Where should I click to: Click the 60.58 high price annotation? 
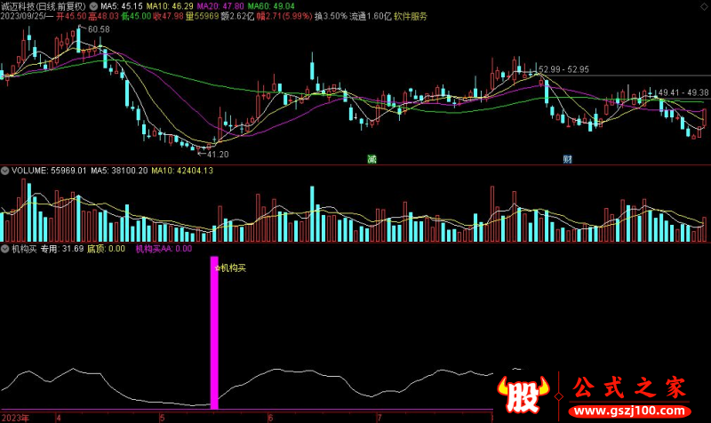pyautogui.click(x=99, y=29)
